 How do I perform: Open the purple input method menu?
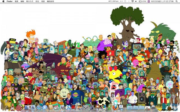coord(149,1)
